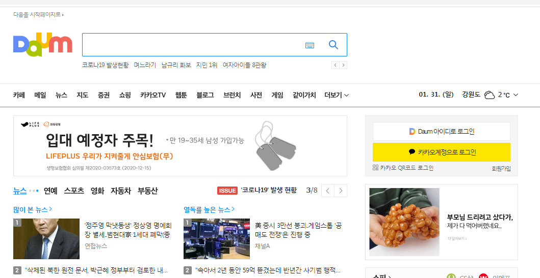Click '코로나19' 발생 현황 issue link
540x278 pixels.
coord(269,190)
